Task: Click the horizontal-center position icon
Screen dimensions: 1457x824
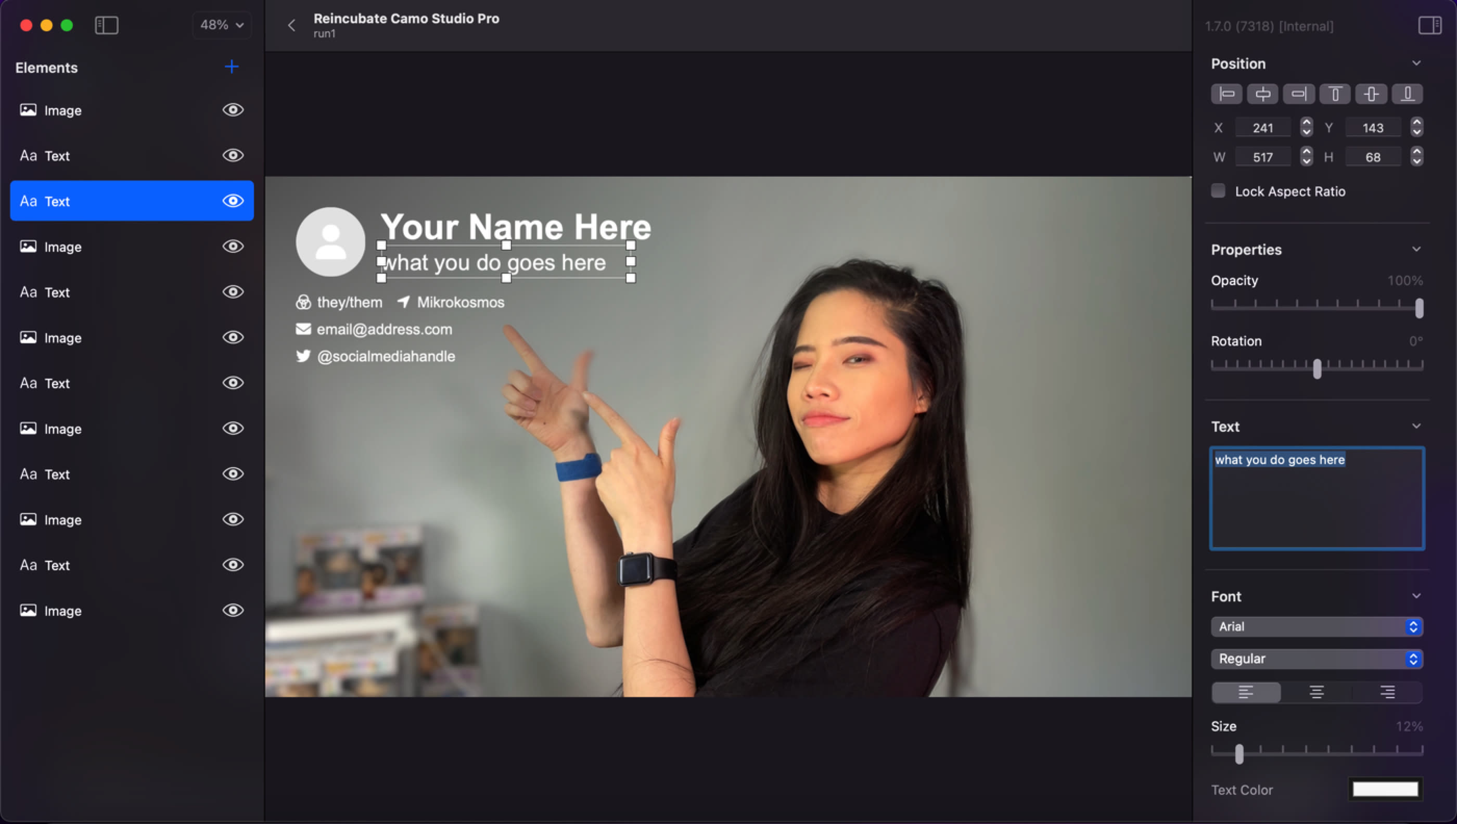Action: [1263, 94]
